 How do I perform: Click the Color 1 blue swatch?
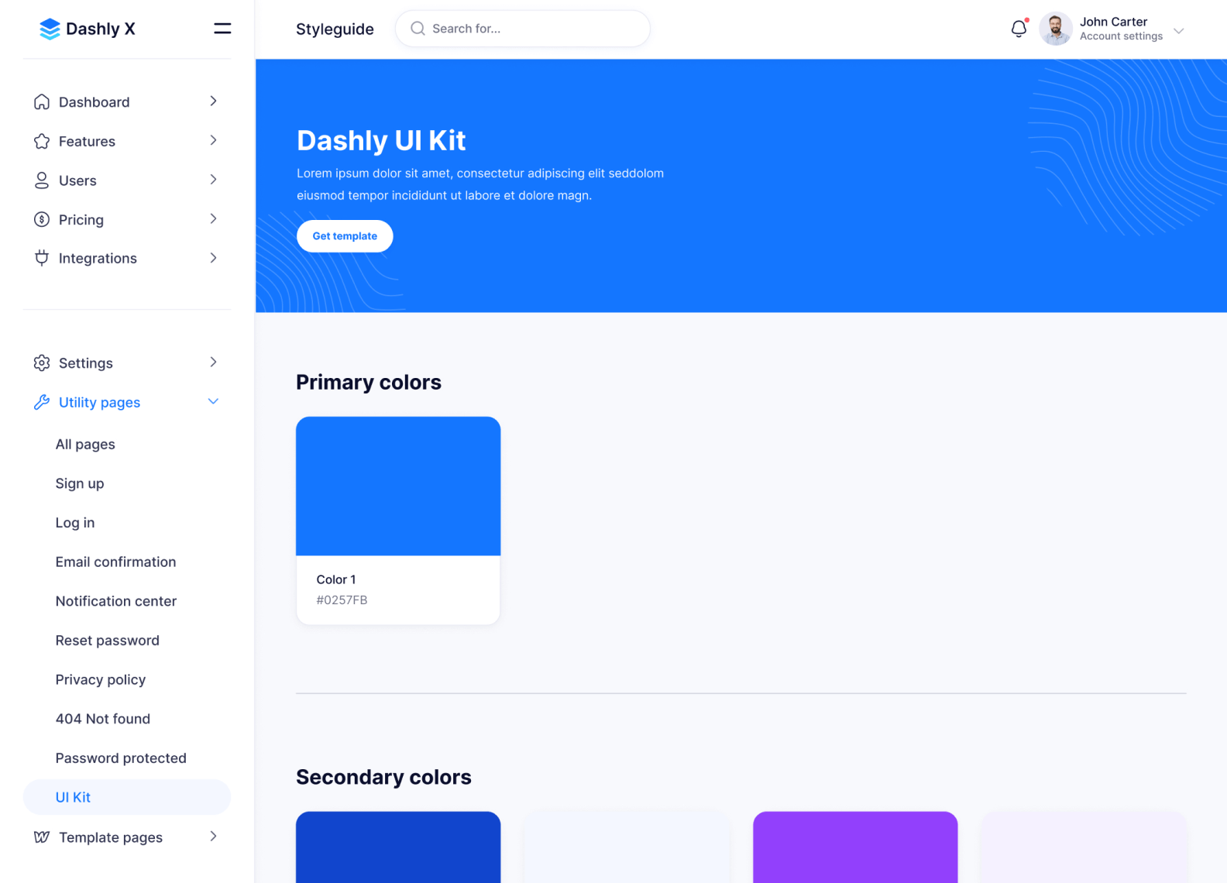[398, 486]
